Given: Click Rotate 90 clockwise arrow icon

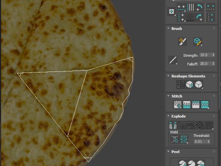Looking at the screenshot, I should coord(199,17).
